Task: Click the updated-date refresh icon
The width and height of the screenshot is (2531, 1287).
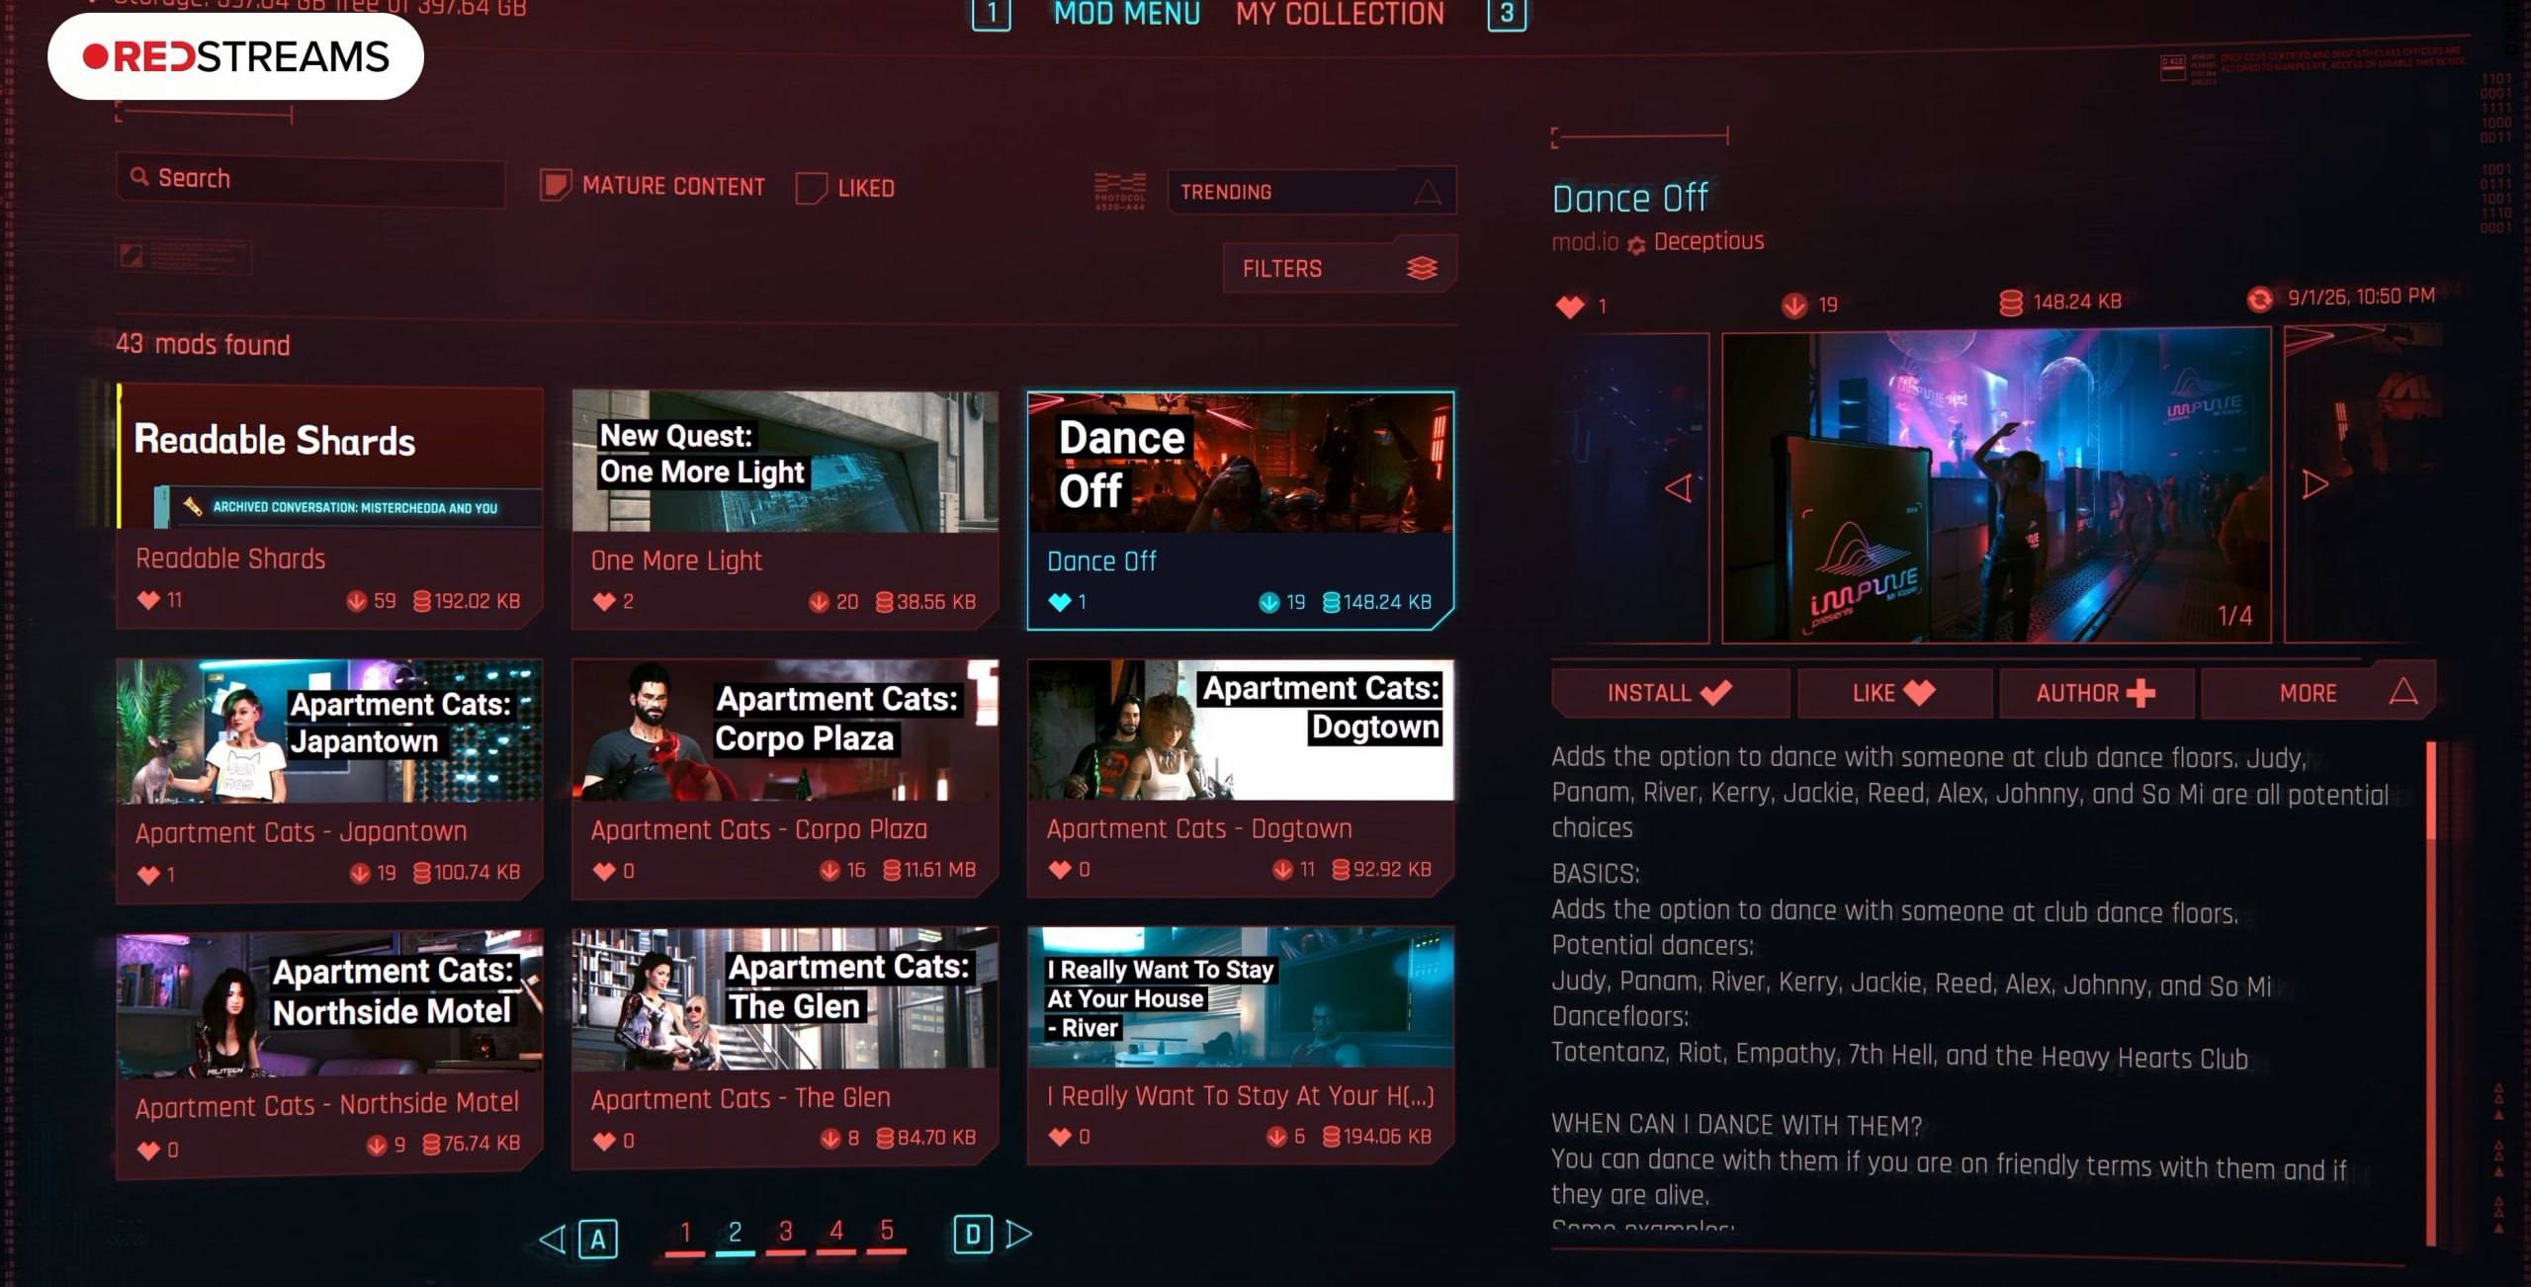Action: point(2259,298)
